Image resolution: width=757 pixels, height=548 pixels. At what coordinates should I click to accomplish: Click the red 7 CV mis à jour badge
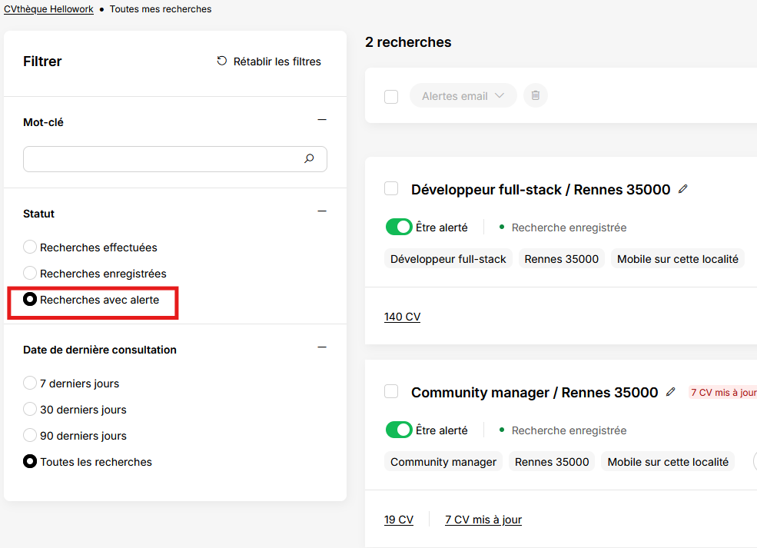pos(723,393)
